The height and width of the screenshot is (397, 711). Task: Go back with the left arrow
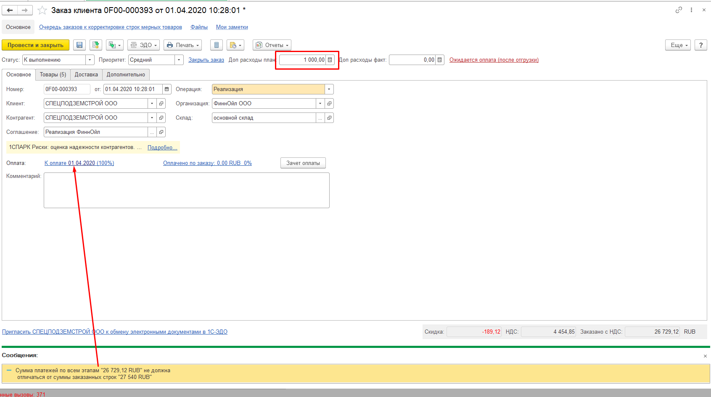[10, 10]
